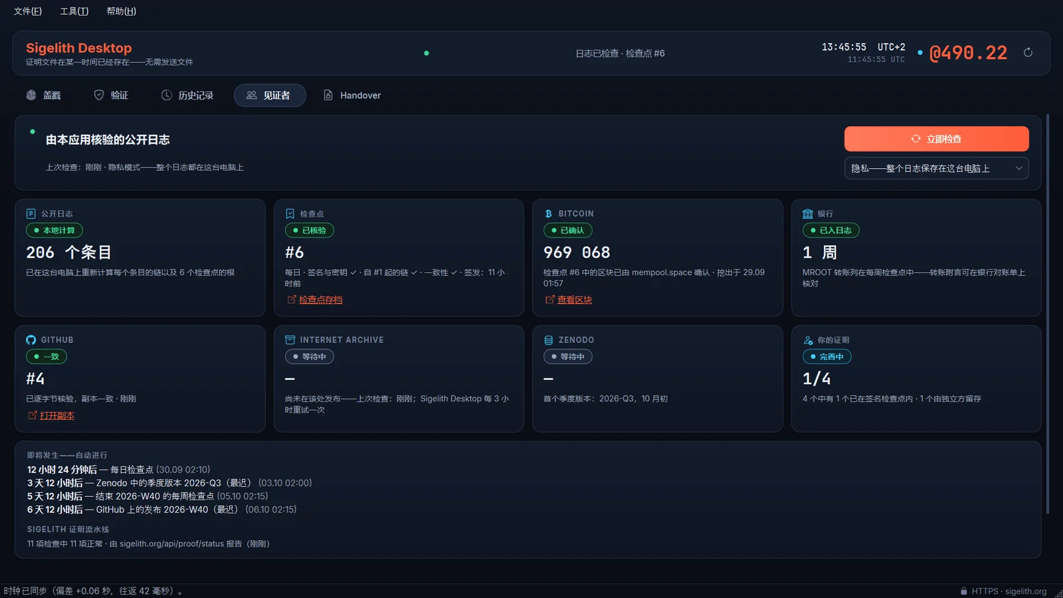Click the "206 个条目" value
The width and height of the screenshot is (1063, 598).
tap(69, 252)
